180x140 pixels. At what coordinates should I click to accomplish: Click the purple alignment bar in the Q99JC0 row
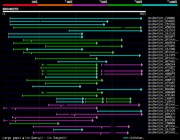coord(100,114)
